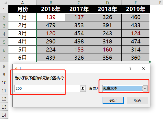The height and width of the screenshot is (119, 163).
Task: Click the cell with value 356
Action: (x=108, y=58)
